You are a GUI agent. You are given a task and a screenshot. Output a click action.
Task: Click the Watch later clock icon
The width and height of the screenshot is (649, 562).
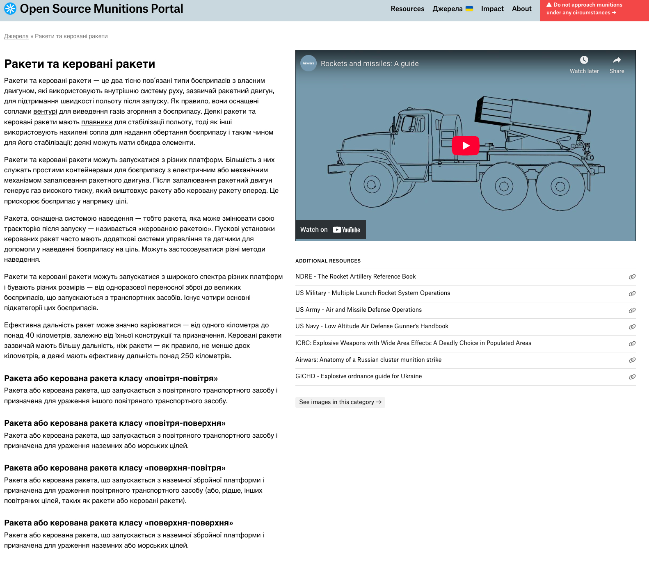click(584, 60)
